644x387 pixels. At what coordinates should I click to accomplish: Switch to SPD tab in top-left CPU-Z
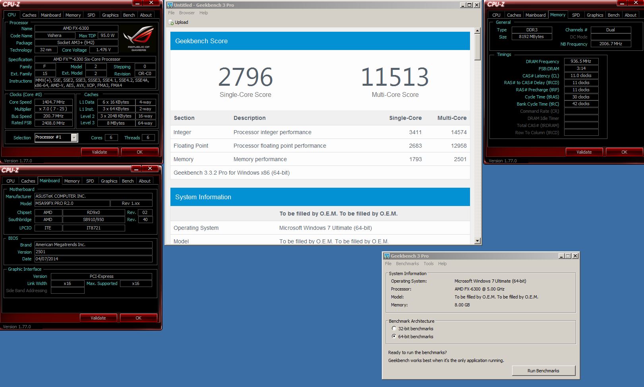(x=91, y=15)
